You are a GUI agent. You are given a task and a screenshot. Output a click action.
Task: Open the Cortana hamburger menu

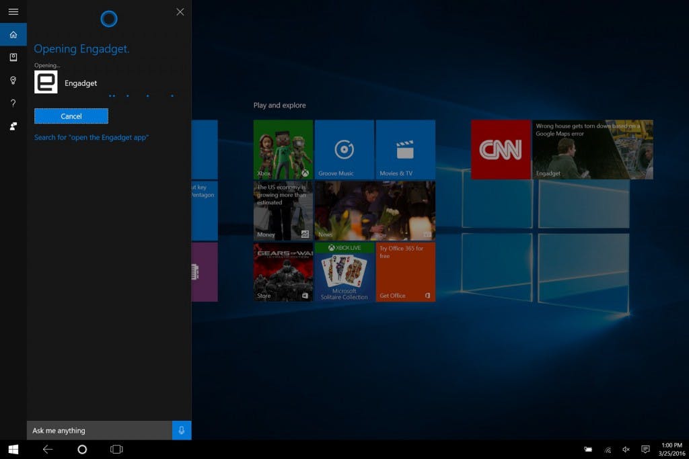pyautogui.click(x=13, y=11)
